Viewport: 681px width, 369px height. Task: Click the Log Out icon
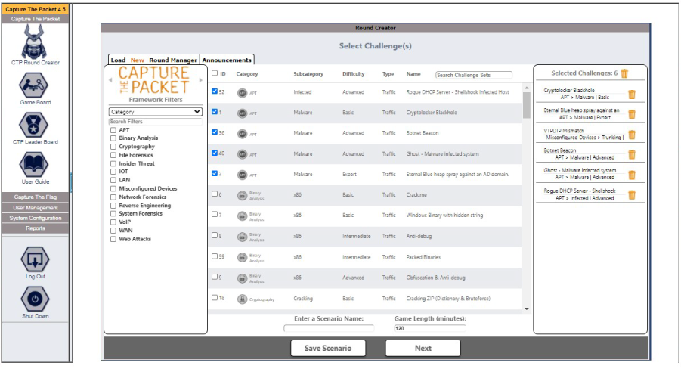tap(35, 259)
